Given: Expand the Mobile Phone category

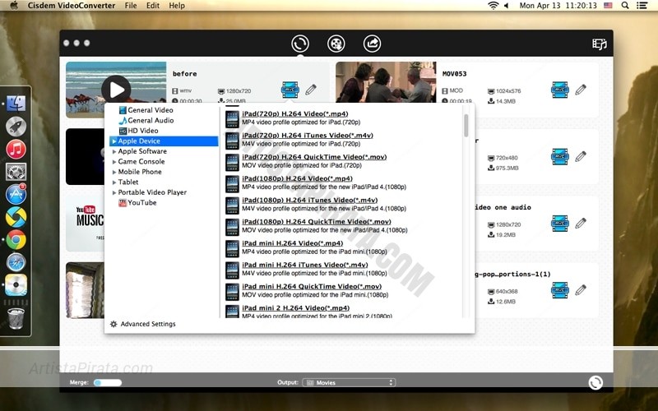Looking at the screenshot, I should click(x=114, y=172).
